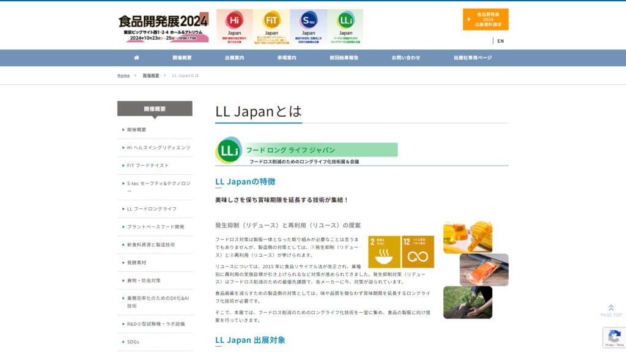
Task: Click the corn and oil photo thumbnail
Action: point(468,237)
